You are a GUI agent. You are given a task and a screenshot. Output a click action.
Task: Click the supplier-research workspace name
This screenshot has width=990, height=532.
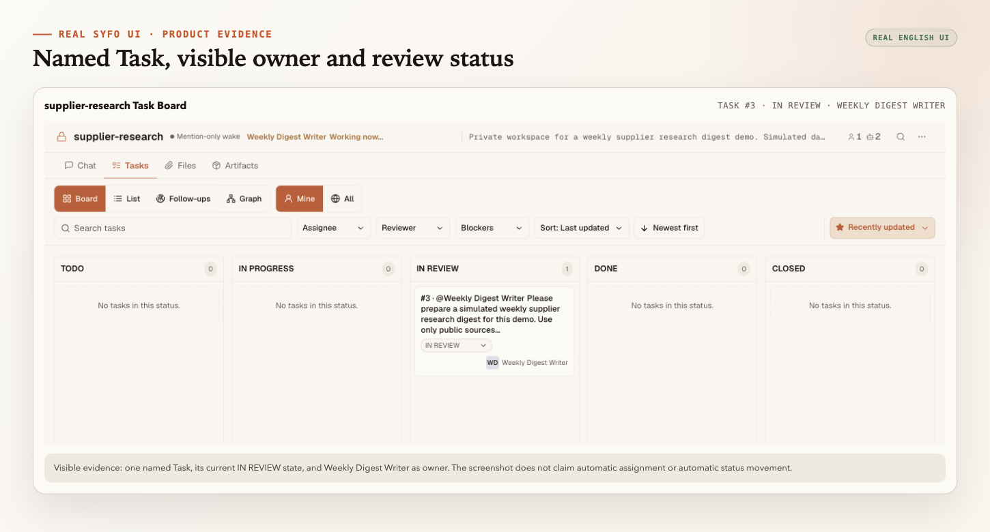118,137
